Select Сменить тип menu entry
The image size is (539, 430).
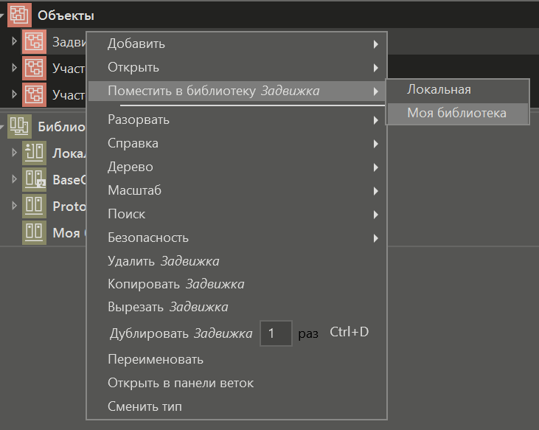(145, 406)
